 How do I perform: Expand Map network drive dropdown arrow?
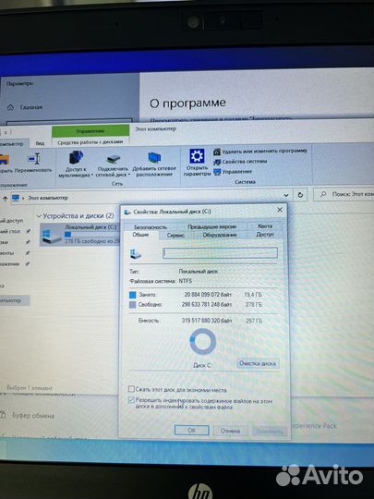(129, 175)
